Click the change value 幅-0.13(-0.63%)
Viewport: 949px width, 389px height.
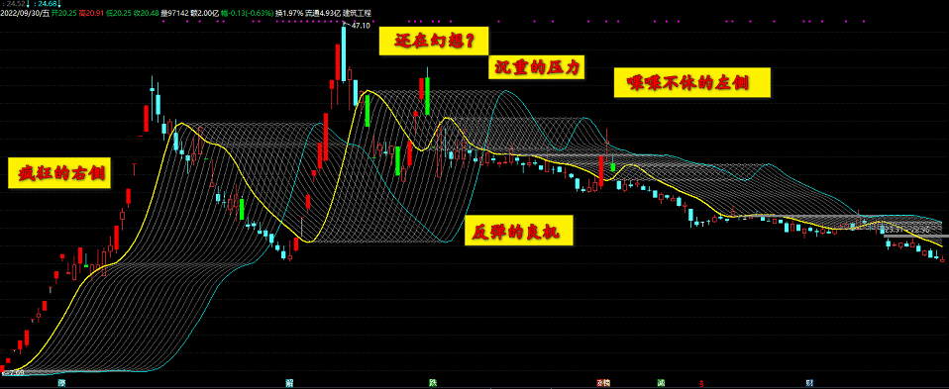(x=247, y=12)
